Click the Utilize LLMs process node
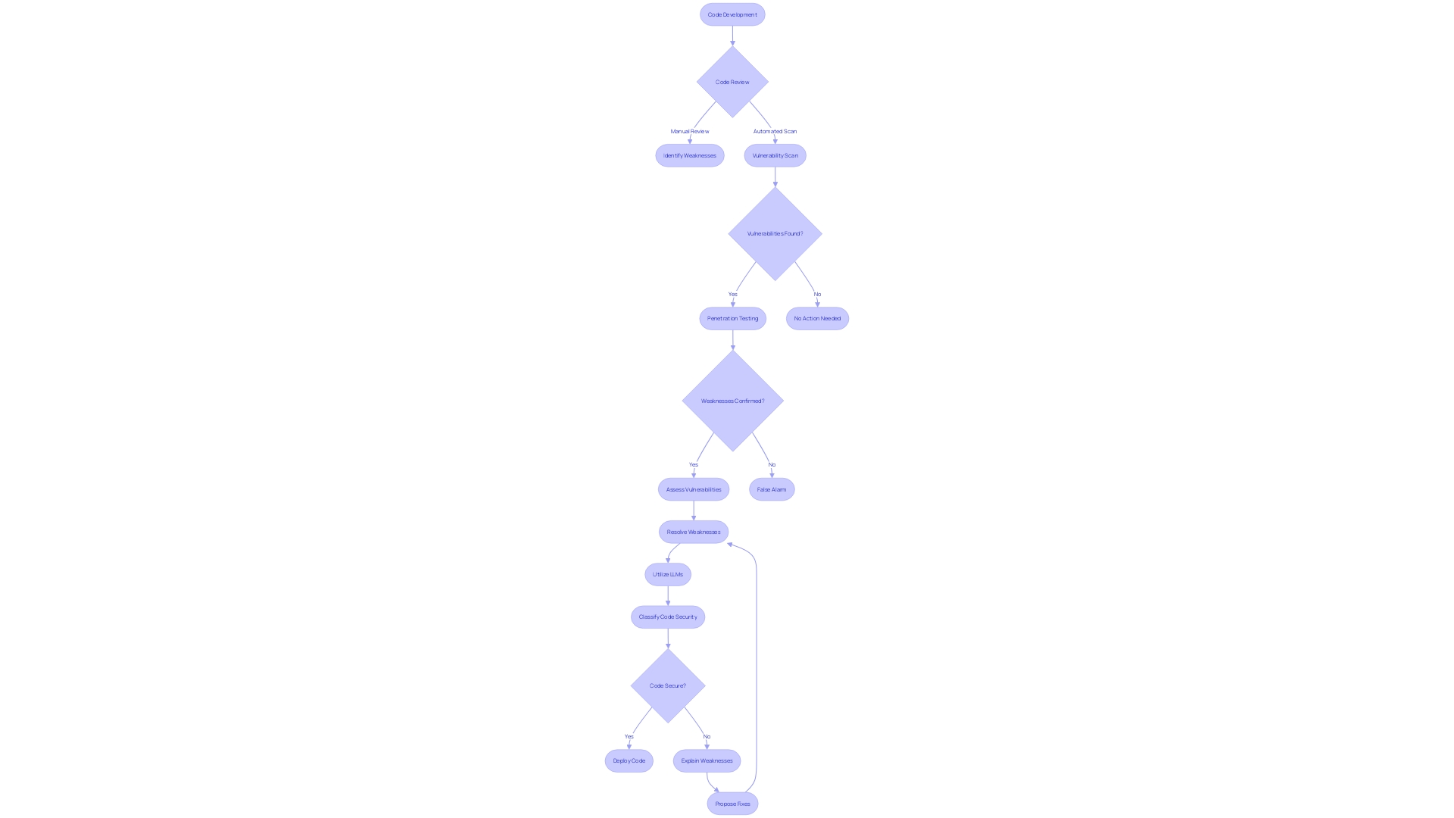Screen dimensions: 1454x818 [x=667, y=573]
